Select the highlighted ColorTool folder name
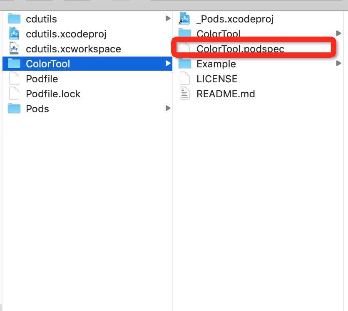348x311 pixels. pyautogui.click(x=48, y=64)
